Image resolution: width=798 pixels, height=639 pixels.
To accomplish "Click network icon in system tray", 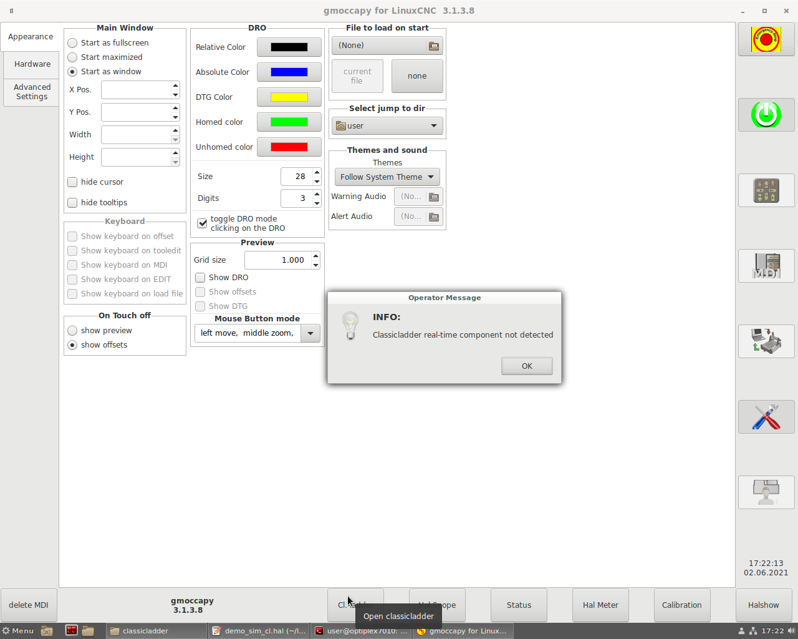I will (x=752, y=631).
